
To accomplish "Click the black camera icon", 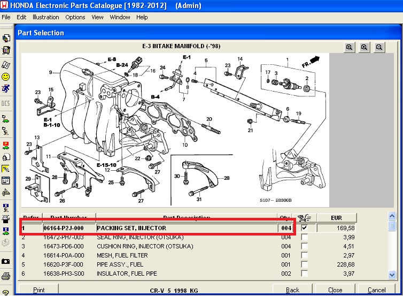I will tap(6, 262).
